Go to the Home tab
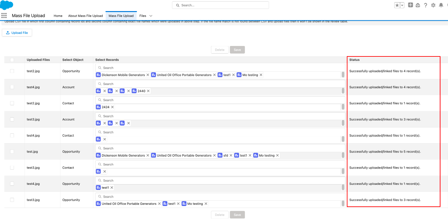 (58, 16)
